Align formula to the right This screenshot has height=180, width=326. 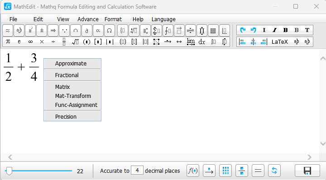point(264,42)
